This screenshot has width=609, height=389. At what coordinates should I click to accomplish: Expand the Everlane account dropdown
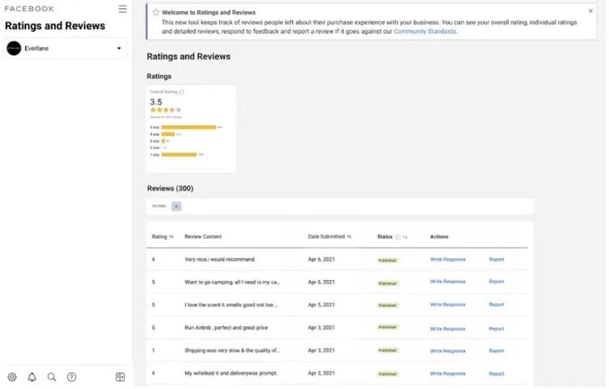119,48
